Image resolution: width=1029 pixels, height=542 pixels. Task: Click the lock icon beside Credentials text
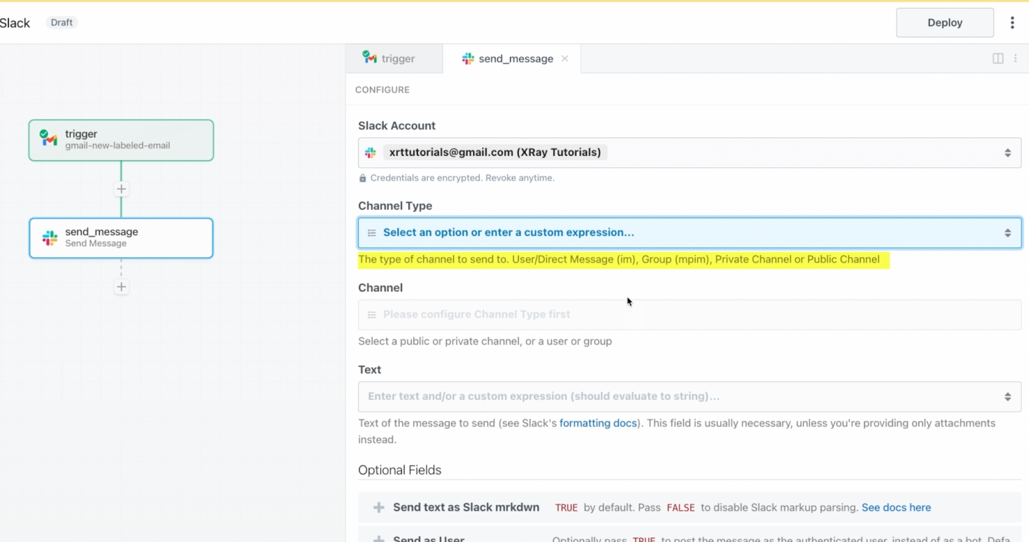pyautogui.click(x=363, y=178)
